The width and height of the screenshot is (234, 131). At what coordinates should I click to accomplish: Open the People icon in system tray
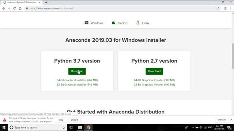(186, 127)
